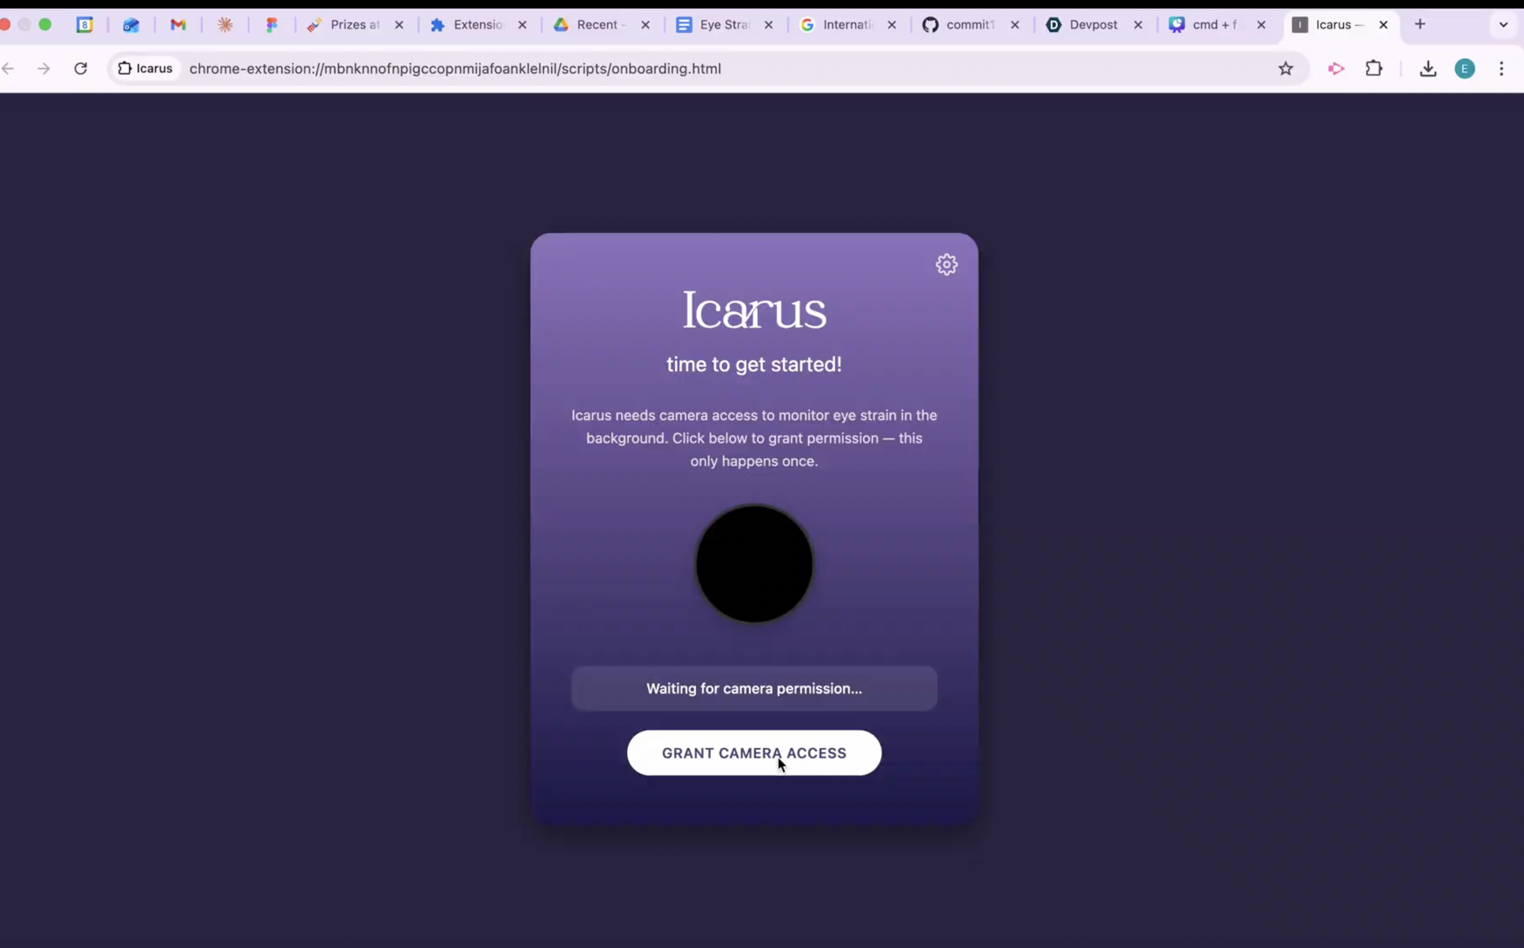Viewport: 1524px width, 948px height.
Task: Open Icarus settings gear icon
Action: (x=946, y=265)
